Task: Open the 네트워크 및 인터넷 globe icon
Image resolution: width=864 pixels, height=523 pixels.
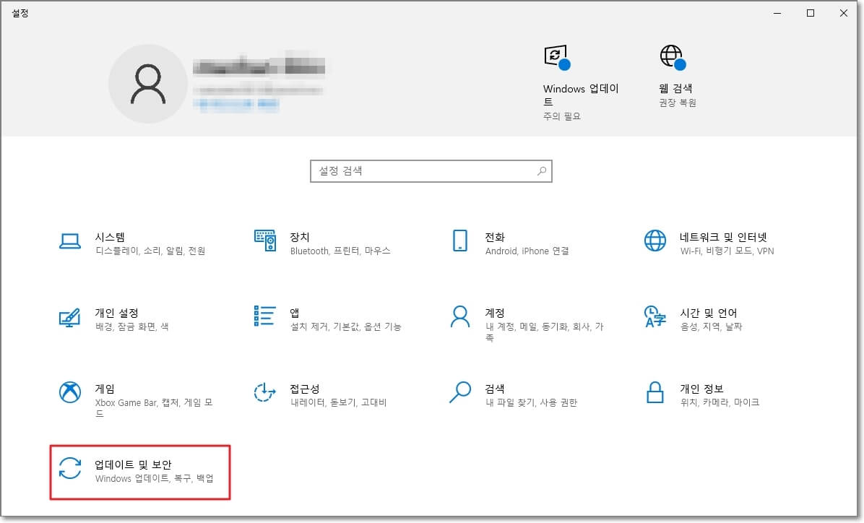Action: [655, 241]
